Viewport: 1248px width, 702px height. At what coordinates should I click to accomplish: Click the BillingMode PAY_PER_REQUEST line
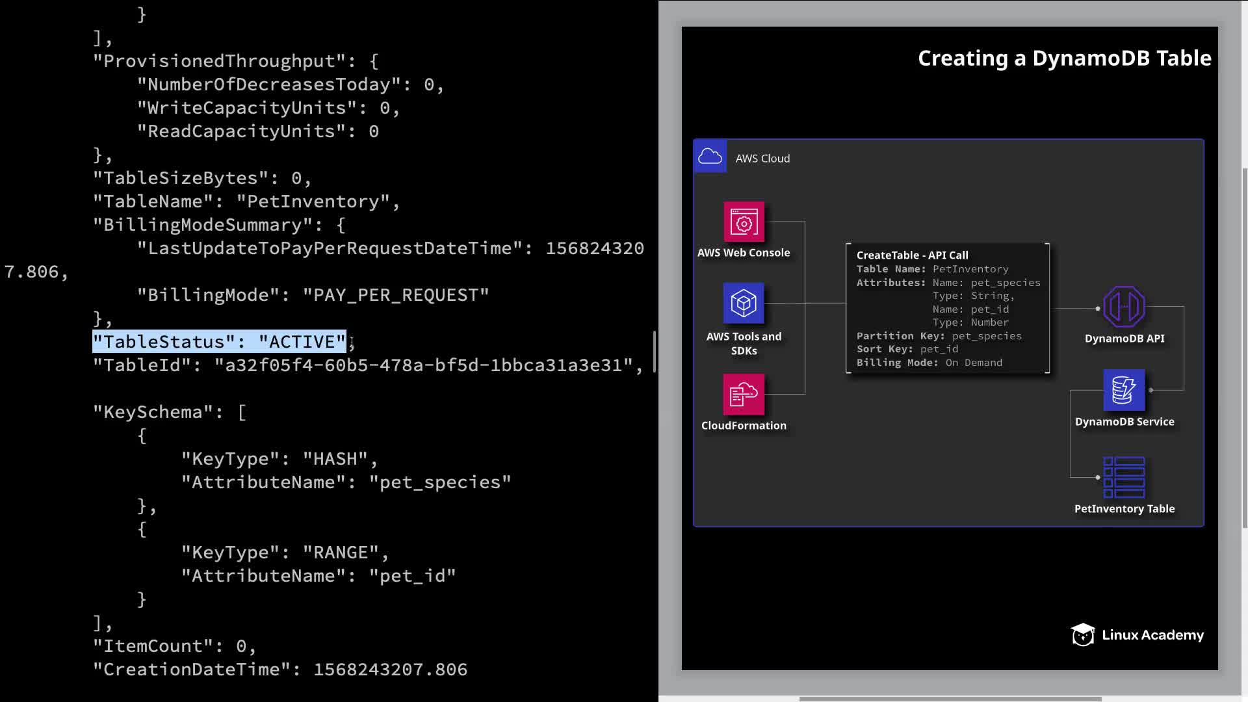tap(312, 295)
